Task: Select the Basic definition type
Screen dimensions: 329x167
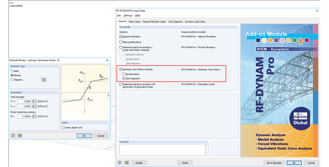Action: point(12,71)
